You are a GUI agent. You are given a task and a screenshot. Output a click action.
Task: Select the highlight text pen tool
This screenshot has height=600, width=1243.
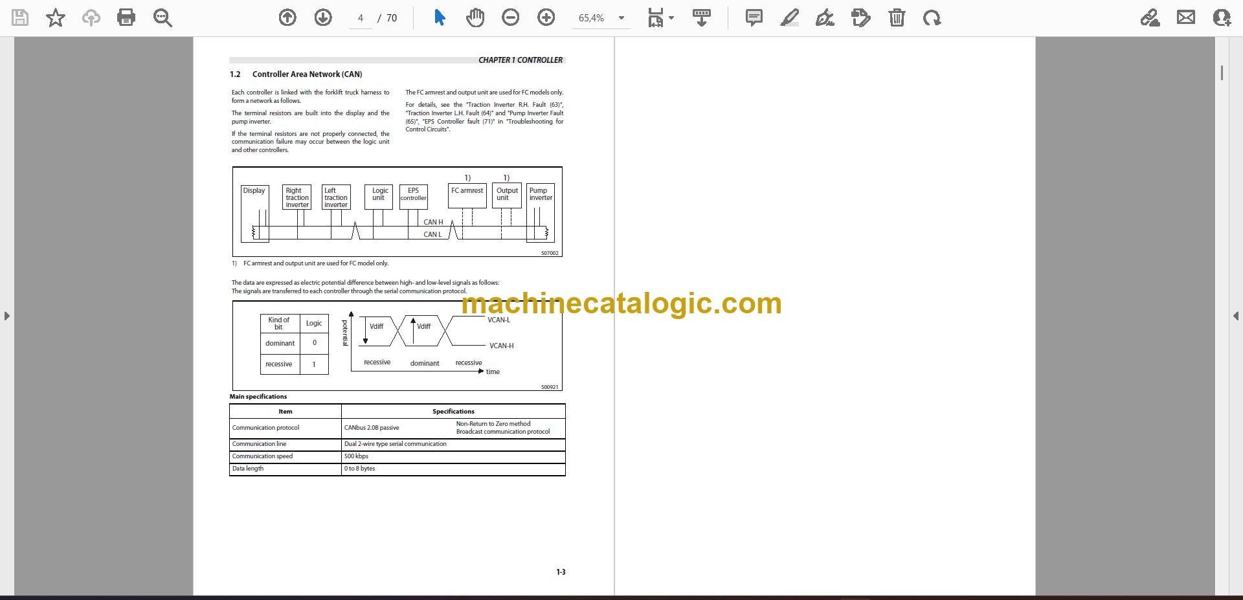click(789, 17)
